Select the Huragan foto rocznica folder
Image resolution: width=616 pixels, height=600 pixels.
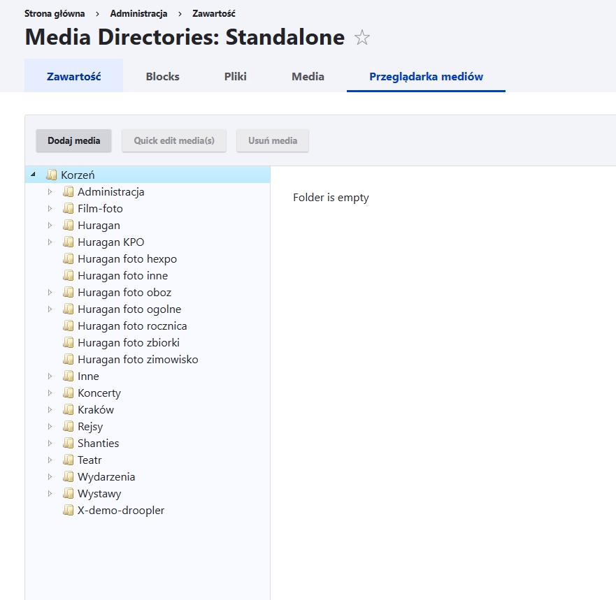(133, 325)
